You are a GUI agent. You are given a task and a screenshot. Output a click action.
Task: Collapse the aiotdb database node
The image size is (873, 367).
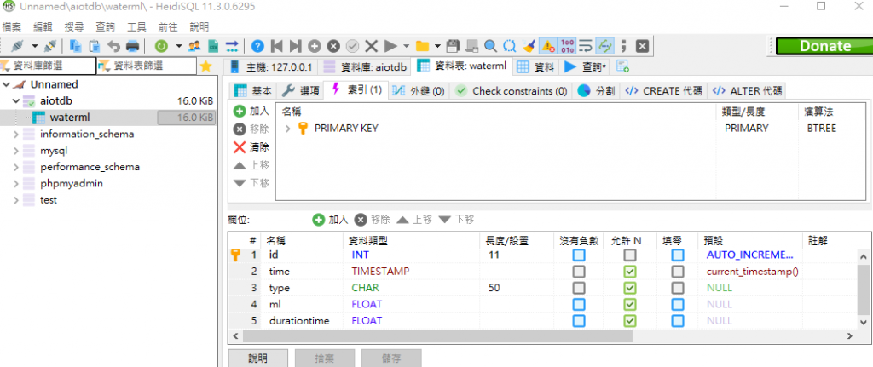point(15,101)
